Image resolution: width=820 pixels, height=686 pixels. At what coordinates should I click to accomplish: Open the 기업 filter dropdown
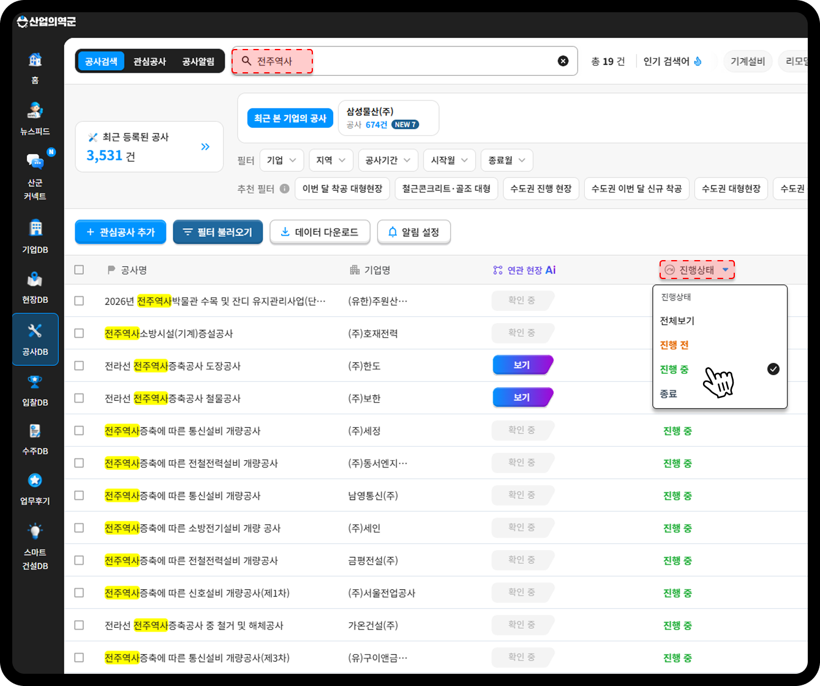(x=282, y=160)
